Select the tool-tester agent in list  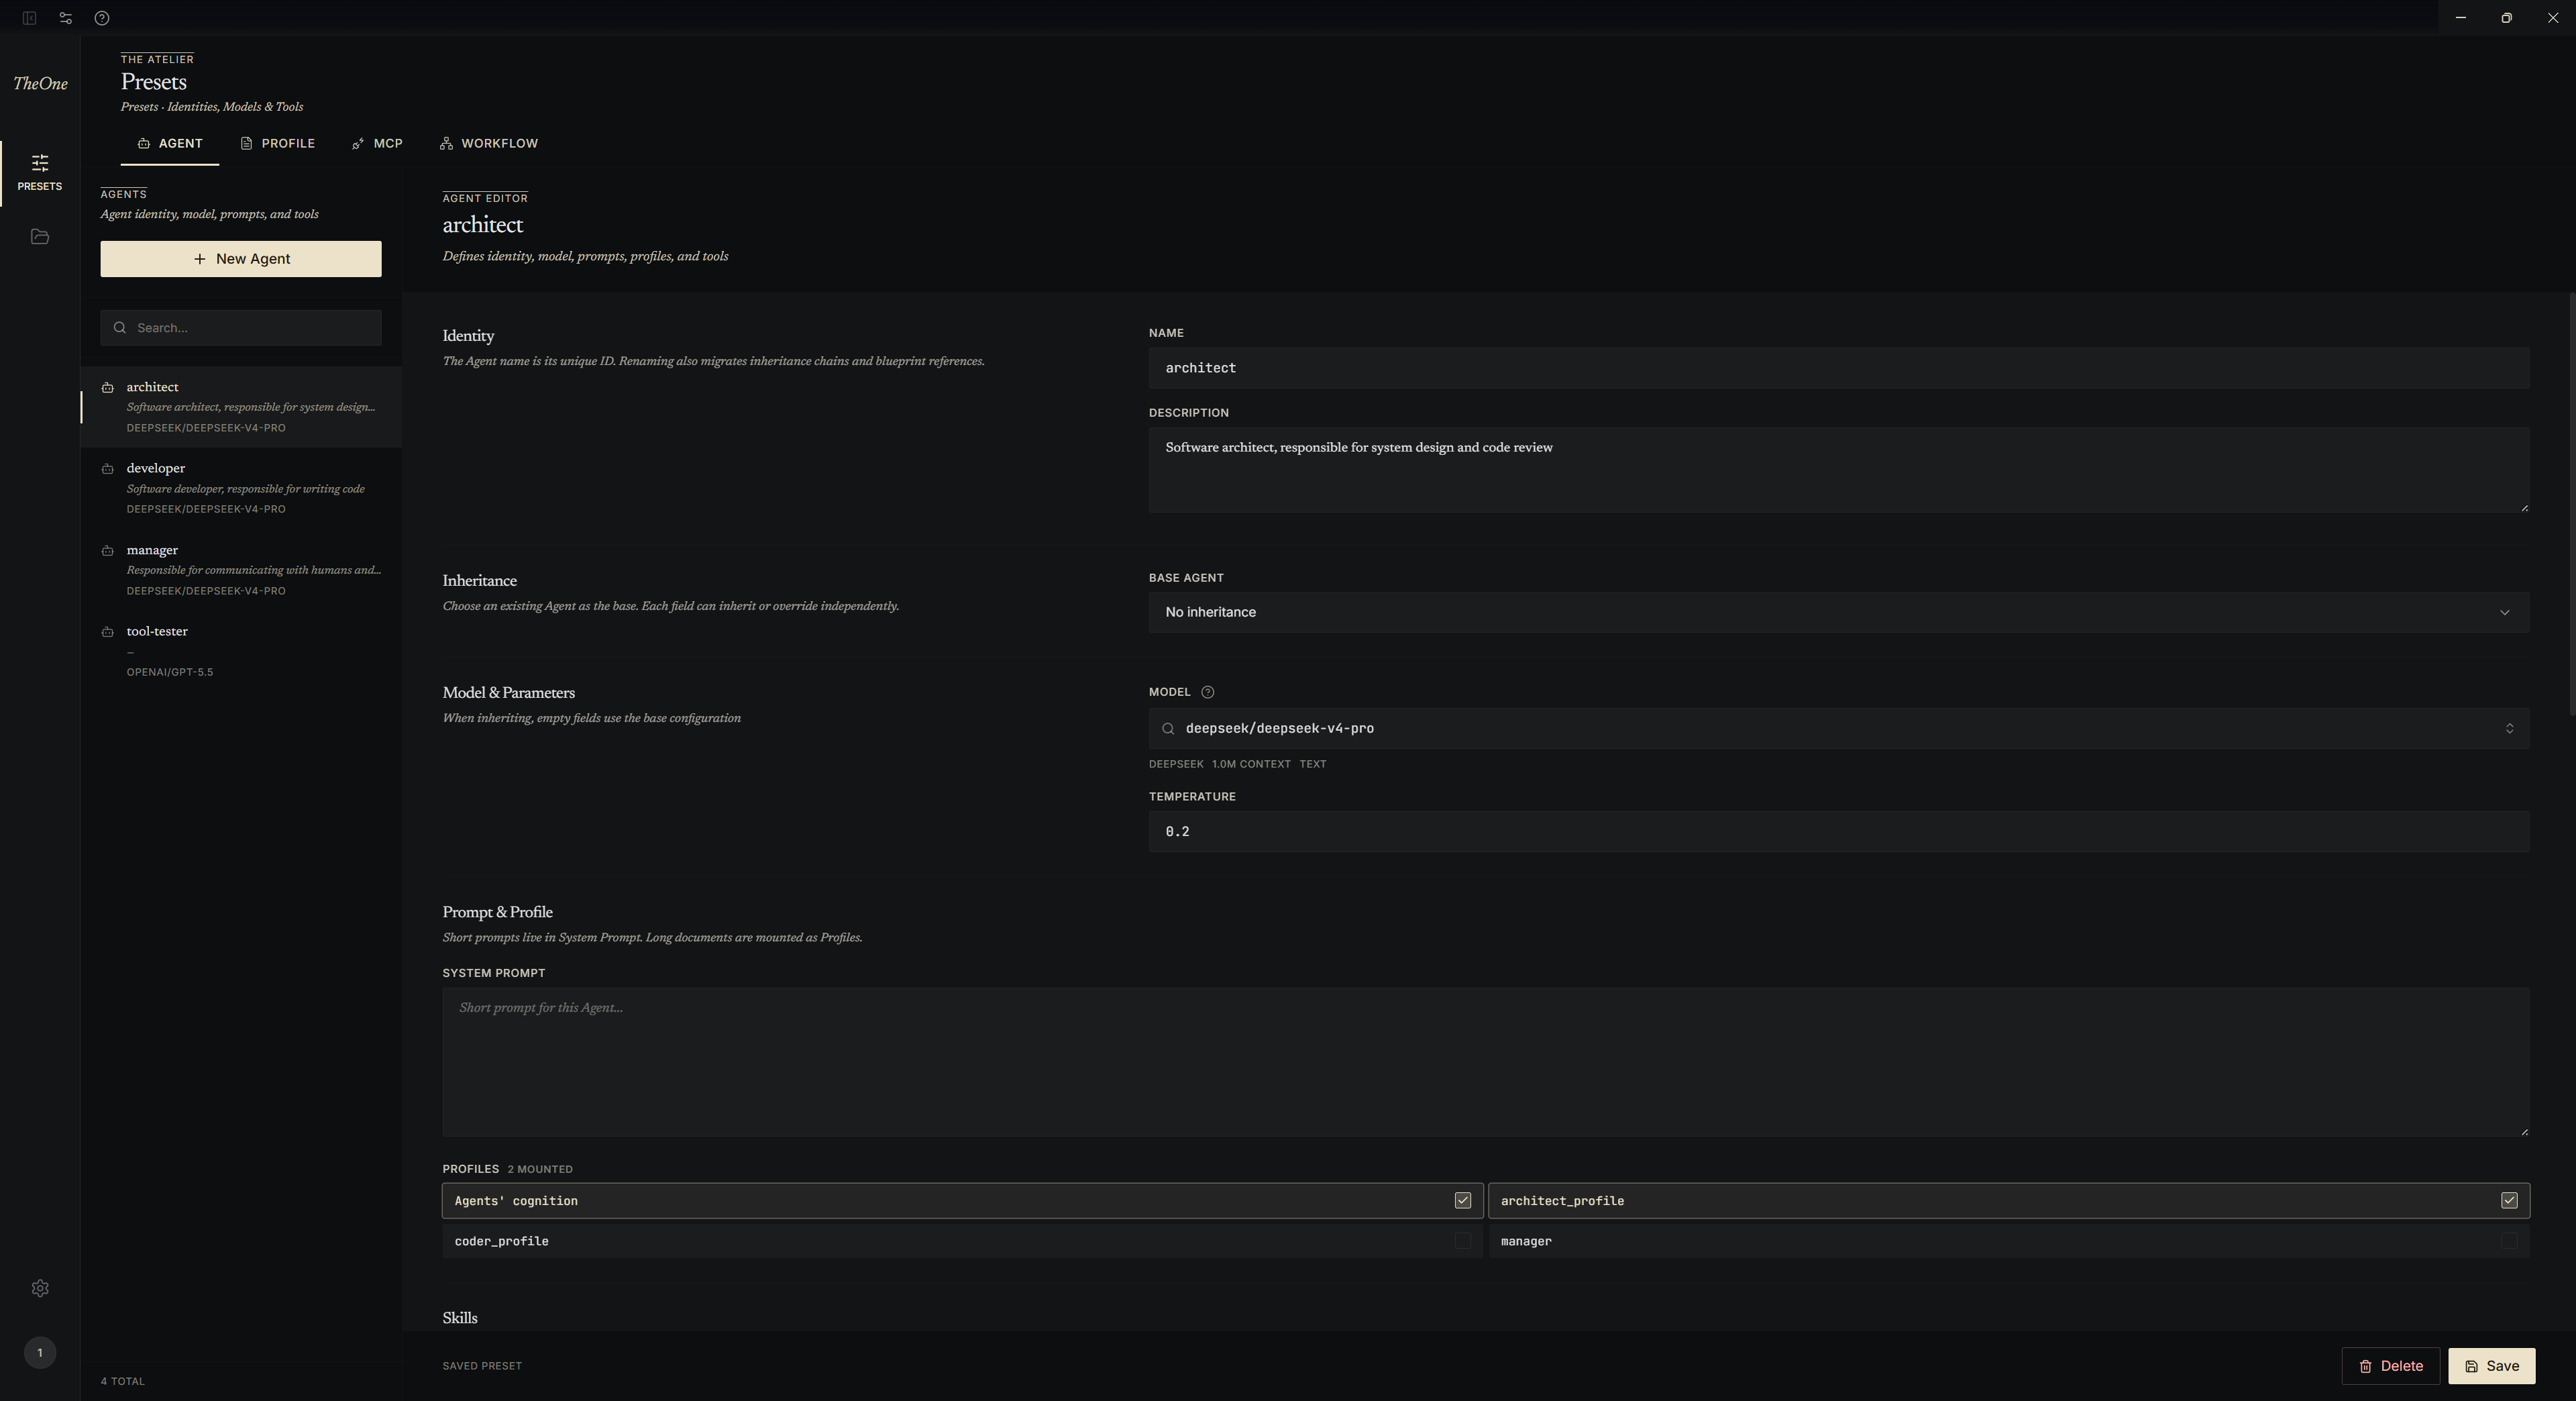coord(241,651)
